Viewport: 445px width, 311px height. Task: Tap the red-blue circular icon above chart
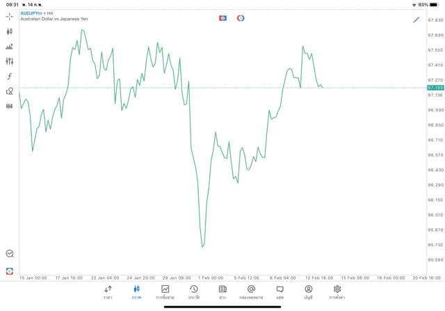[x=241, y=18]
